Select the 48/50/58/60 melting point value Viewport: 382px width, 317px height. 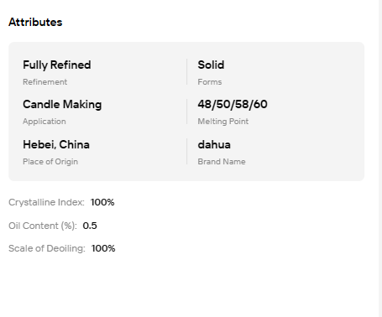pos(233,104)
